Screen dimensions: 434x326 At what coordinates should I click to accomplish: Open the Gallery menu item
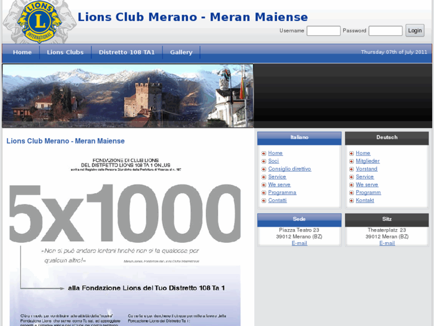click(x=181, y=52)
